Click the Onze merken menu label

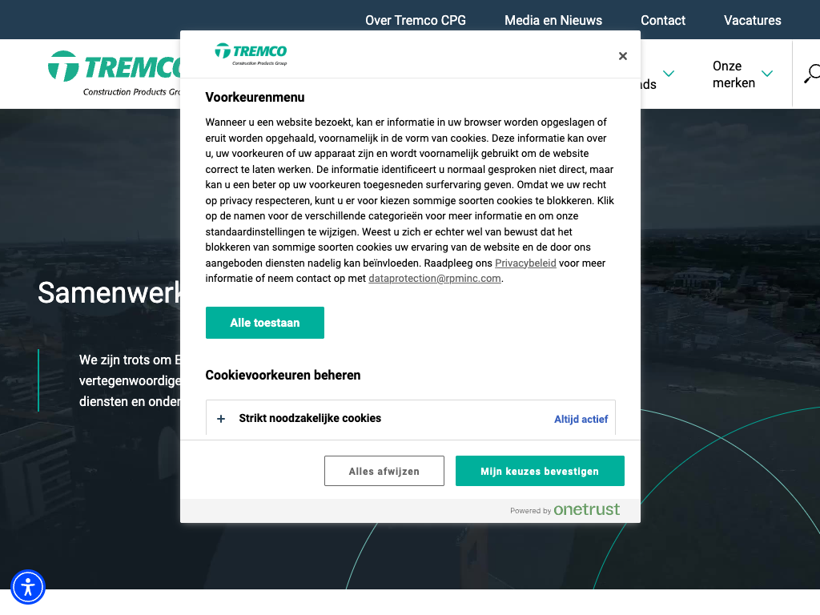pyautogui.click(x=733, y=74)
